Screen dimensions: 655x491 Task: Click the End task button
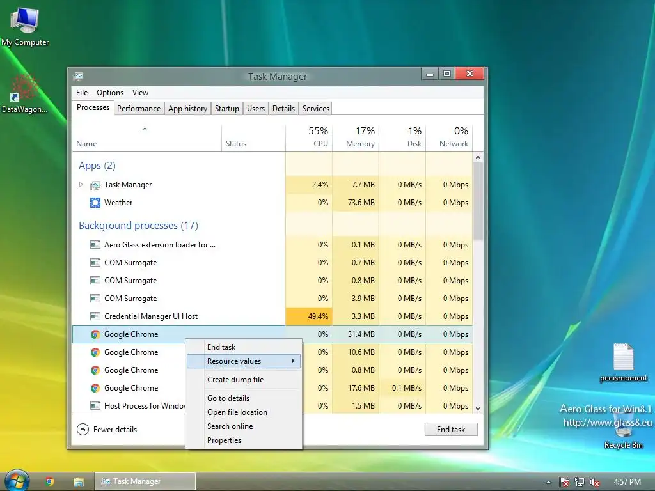[451, 430]
